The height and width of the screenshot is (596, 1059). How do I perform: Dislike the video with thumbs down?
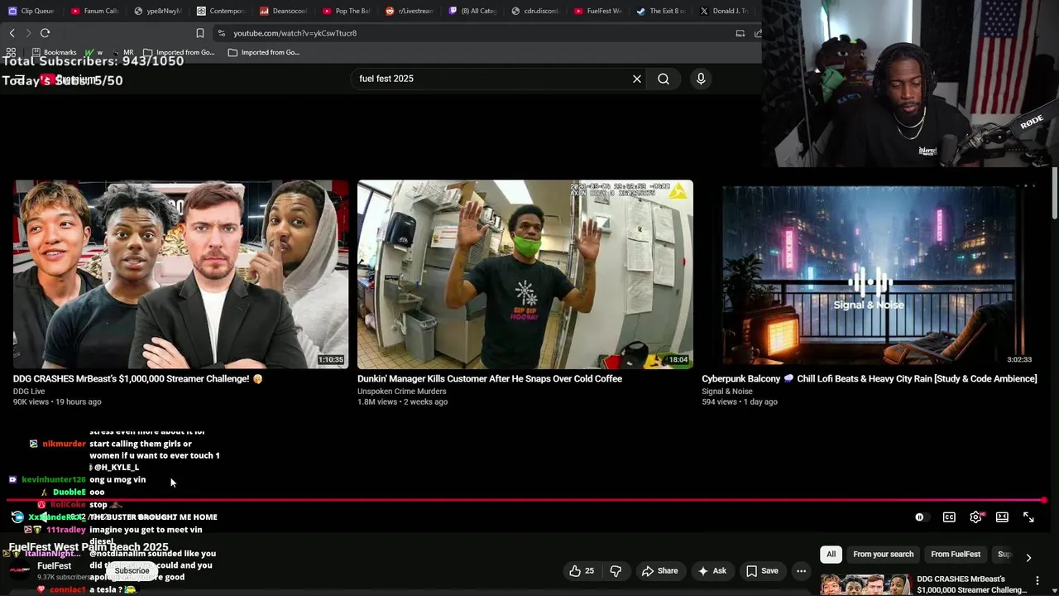[616, 570]
